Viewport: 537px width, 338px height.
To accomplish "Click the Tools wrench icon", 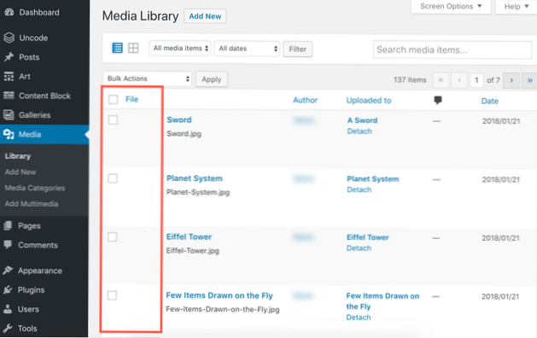I will [8, 328].
